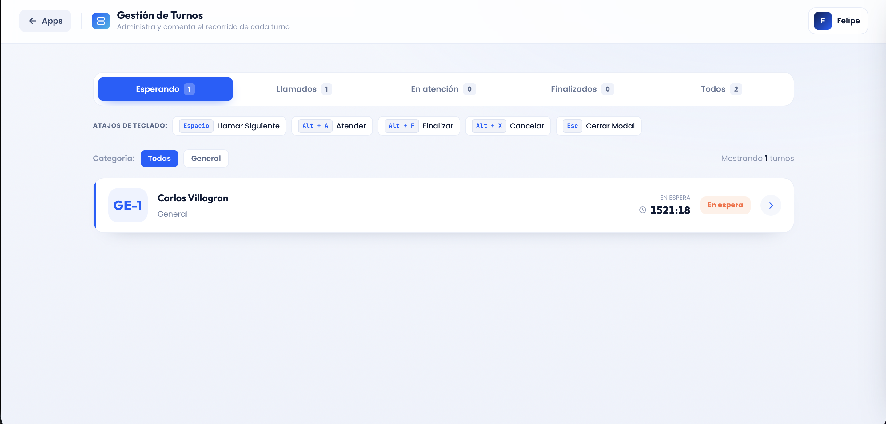Click the F avatar icon
The image size is (886, 424).
tap(823, 21)
